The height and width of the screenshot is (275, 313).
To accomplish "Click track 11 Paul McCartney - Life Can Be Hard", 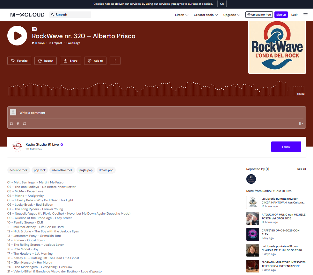I will (35, 227).
